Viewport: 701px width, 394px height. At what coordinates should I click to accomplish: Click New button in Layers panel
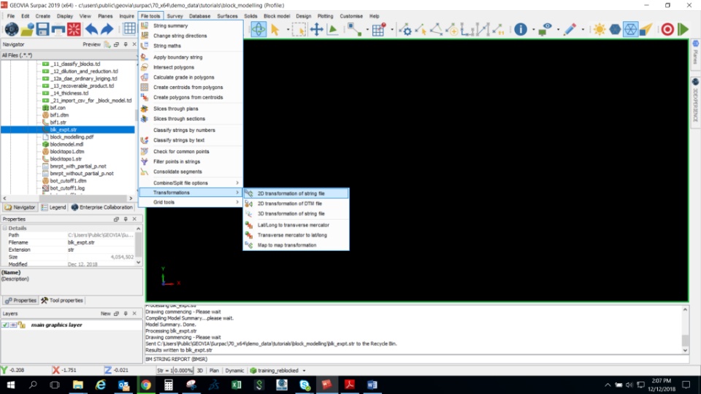point(105,314)
